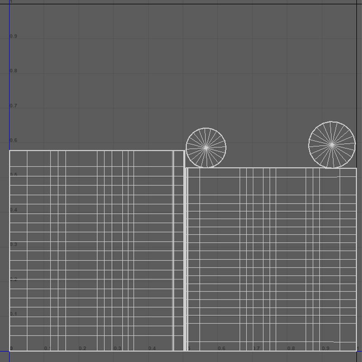Click the 0.9 label on the vertical axis
This screenshot has height=362, width=362.
pyautogui.click(x=14, y=36)
